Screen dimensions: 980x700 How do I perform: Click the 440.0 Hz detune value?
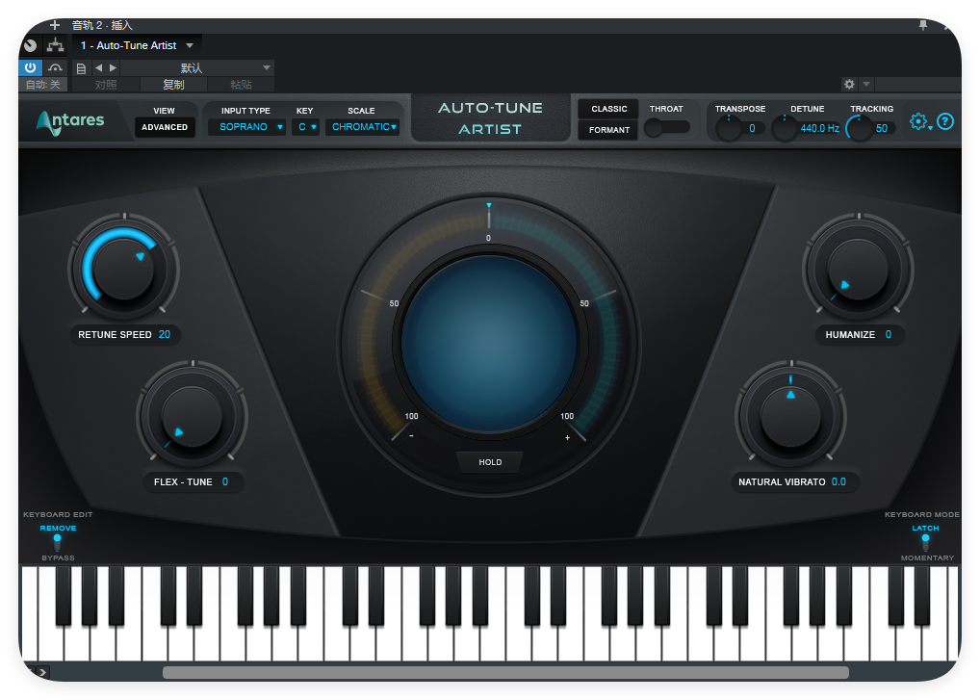[819, 128]
